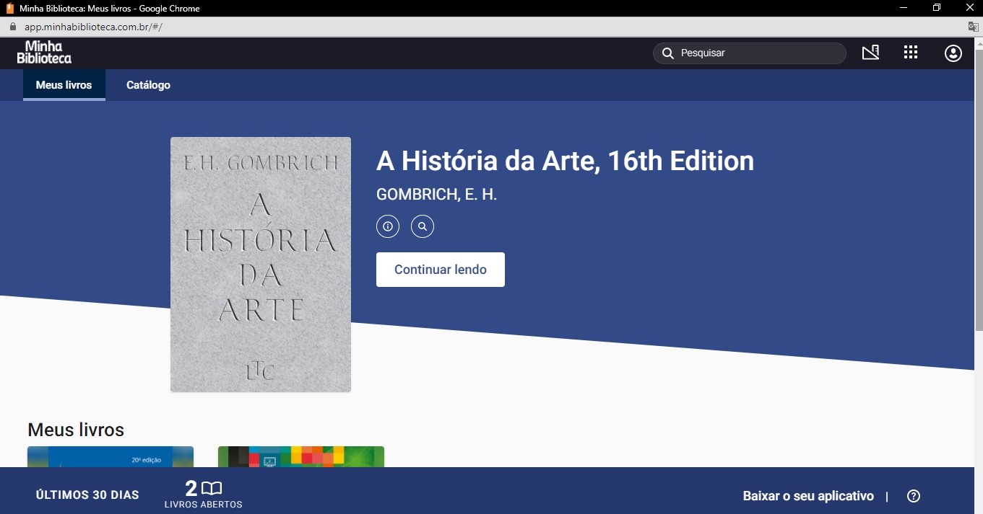The width and height of the screenshot is (983, 514).
Task: Open the crossed-out screen icon in header
Action: 870,53
